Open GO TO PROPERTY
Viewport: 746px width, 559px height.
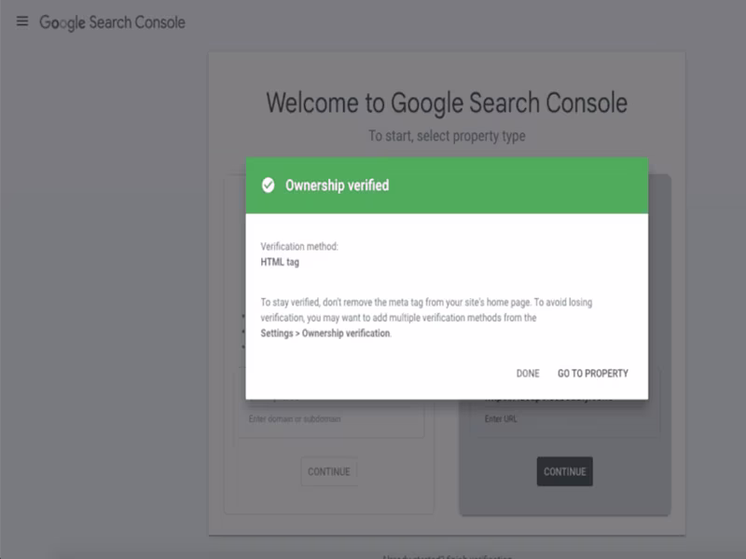click(x=592, y=373)
